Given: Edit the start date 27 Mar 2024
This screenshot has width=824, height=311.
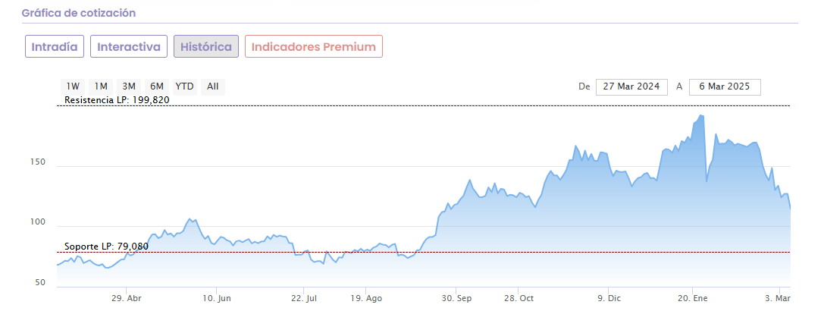Looking at the screenshot, I should tap(631, 86).
